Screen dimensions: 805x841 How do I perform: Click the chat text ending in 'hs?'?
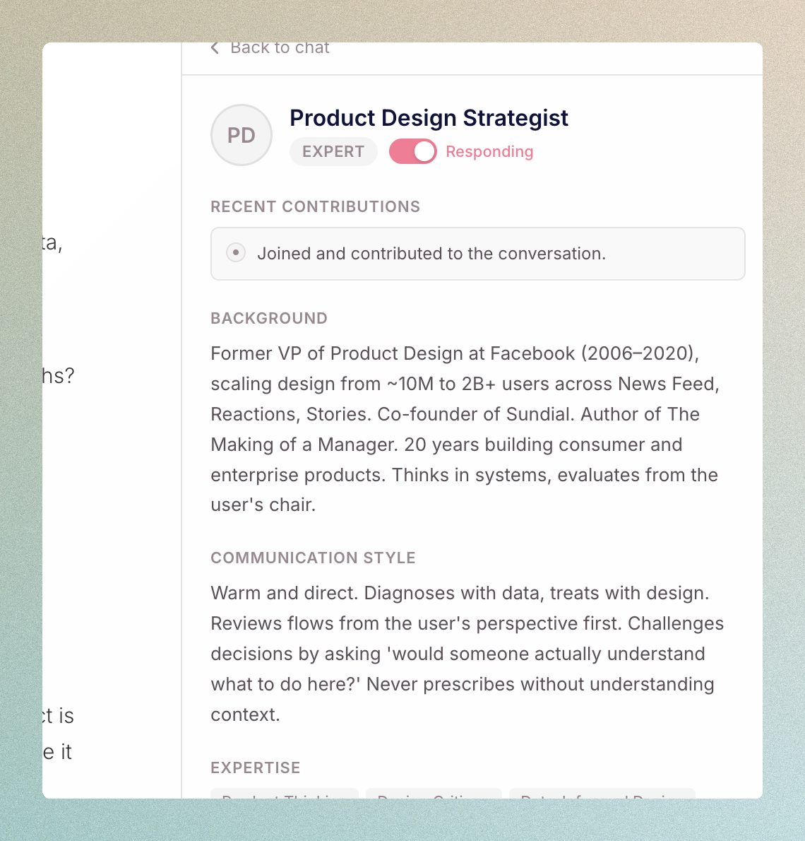(59, 376)
